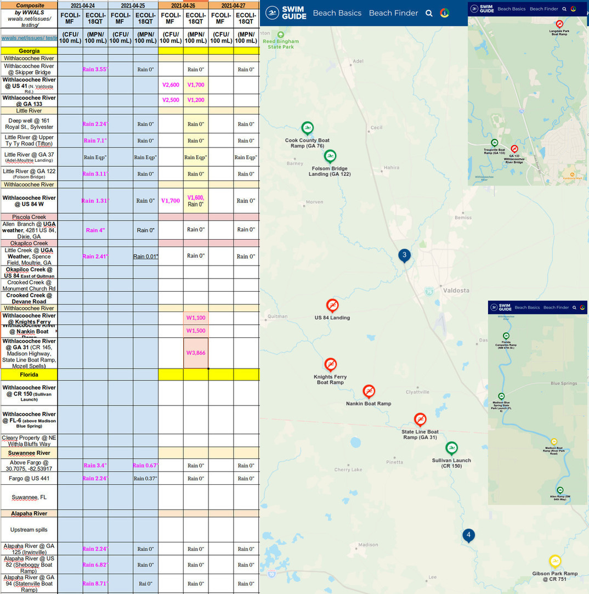Open Beach Basics in lower inset map header
Screen dimensions: 589x594
pos(527,308)
